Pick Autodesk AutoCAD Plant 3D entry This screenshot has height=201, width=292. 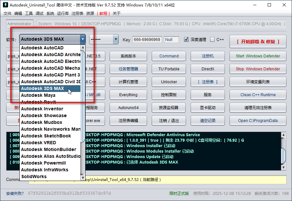pyautogui.click(x=50, y=75)
